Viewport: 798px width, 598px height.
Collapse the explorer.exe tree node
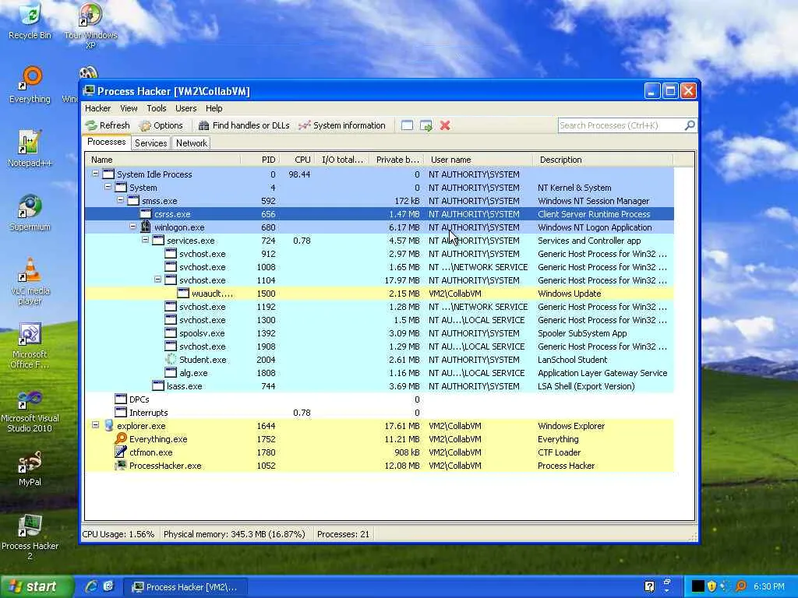(x=95, y=424)
